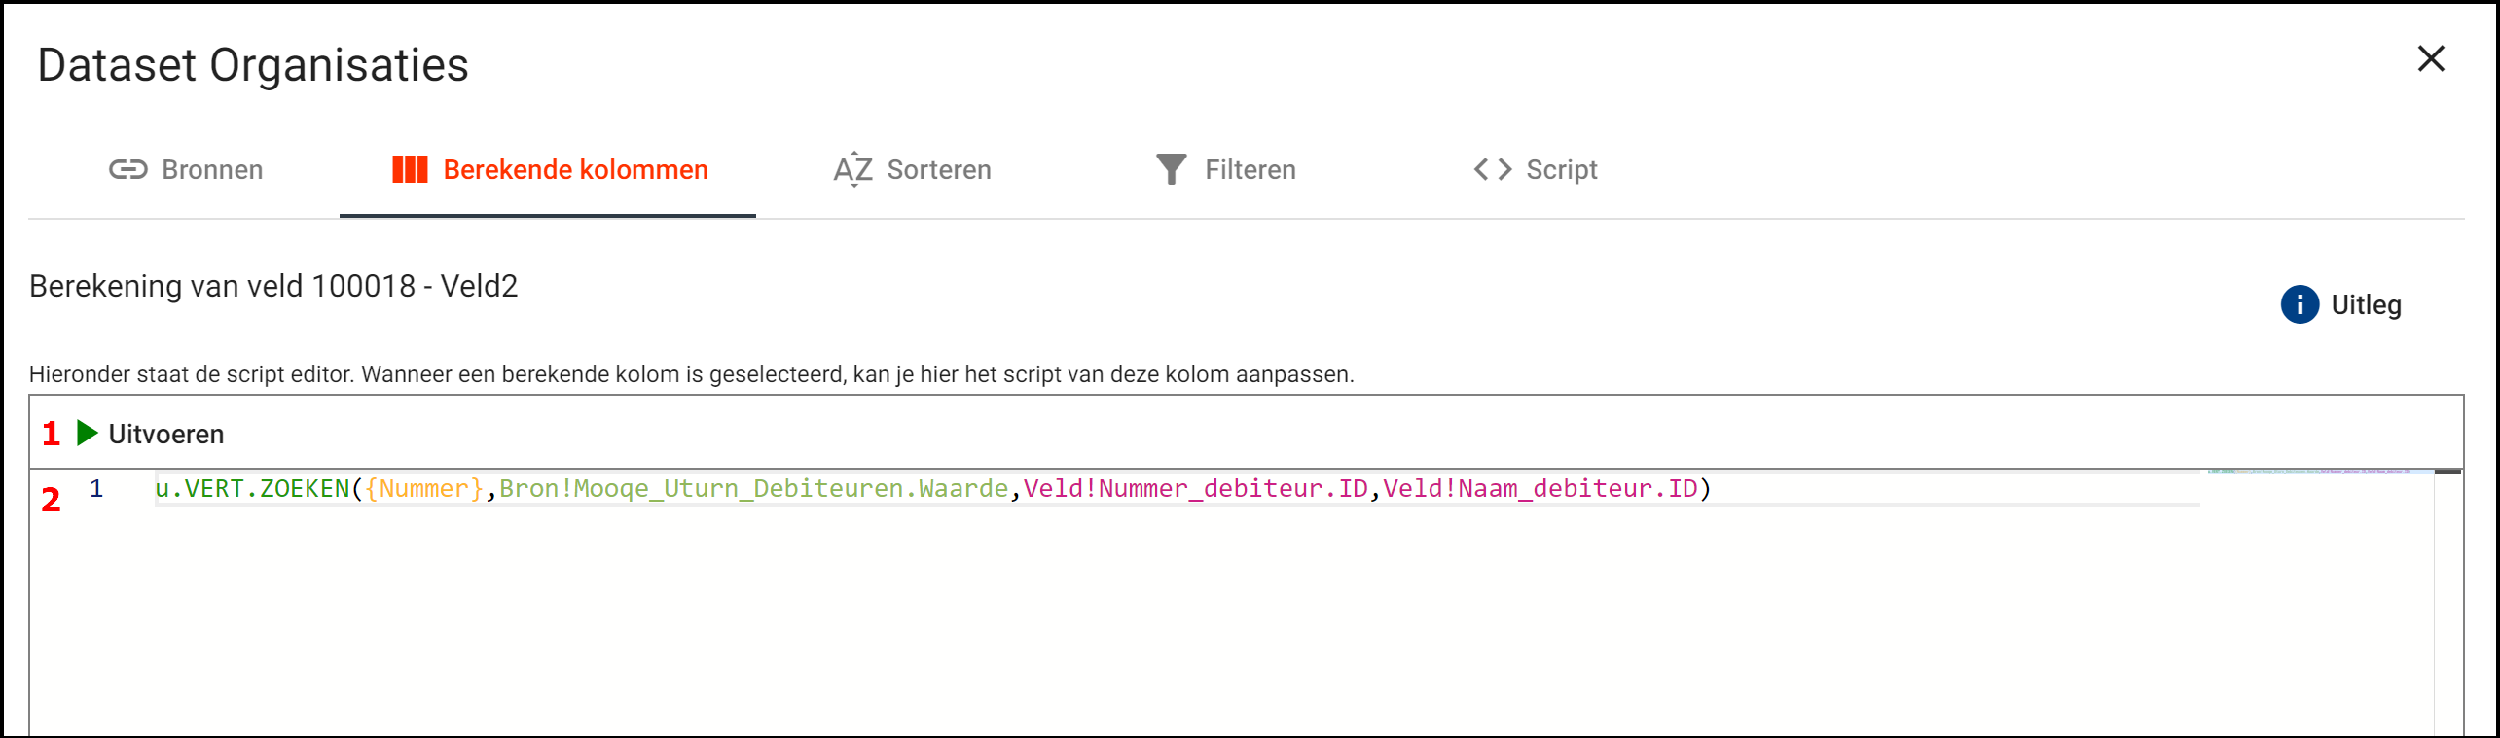Open the Sorteren tab label

click(x=938, y=170)
